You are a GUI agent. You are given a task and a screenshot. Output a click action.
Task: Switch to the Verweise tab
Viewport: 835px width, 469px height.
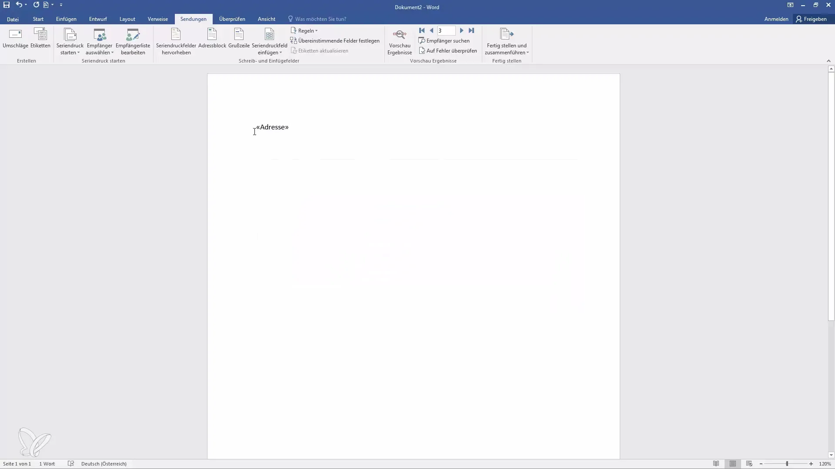click(158, 19)
